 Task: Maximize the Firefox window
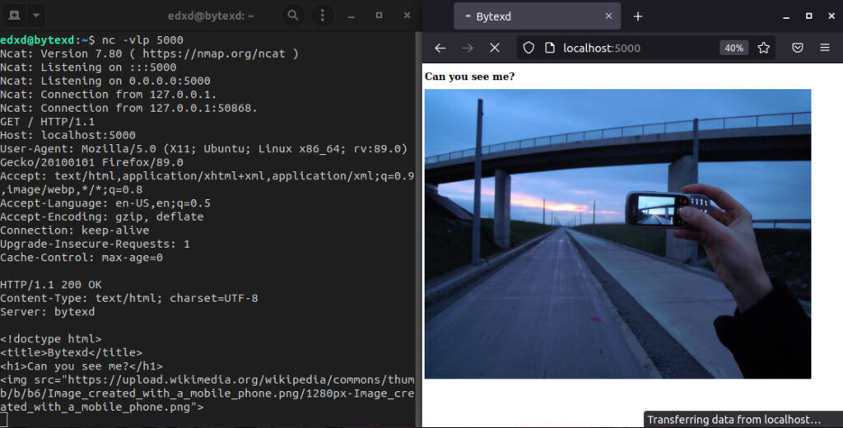tap(808, 16)
